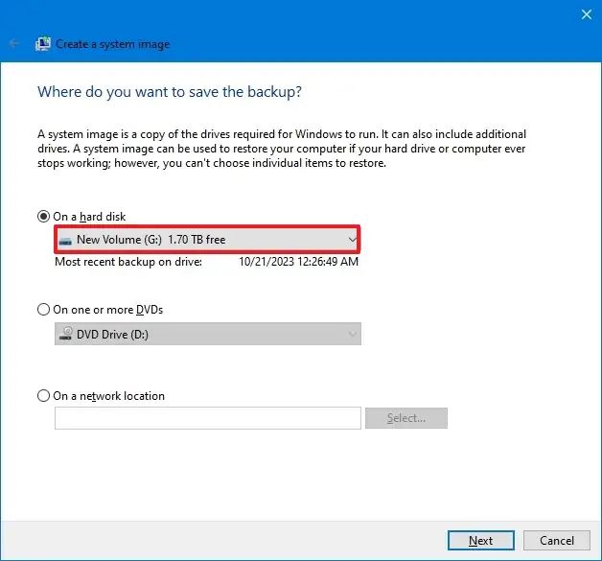Open the DVD Drive (D:) dropdown
This screenshot has height=561, width=602.
(x=207, y=334)
